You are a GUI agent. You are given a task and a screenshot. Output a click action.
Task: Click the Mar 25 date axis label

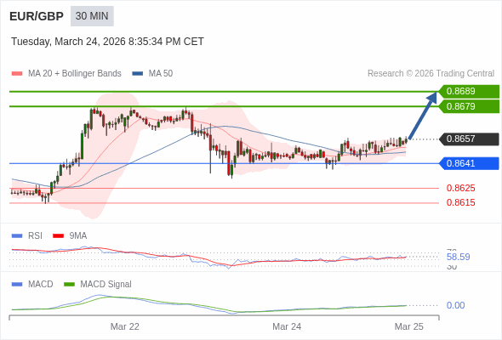409,326
